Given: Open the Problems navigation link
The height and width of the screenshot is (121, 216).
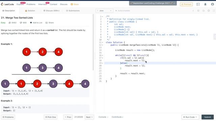Looking at the screenshot, I should tap(31, 4).
